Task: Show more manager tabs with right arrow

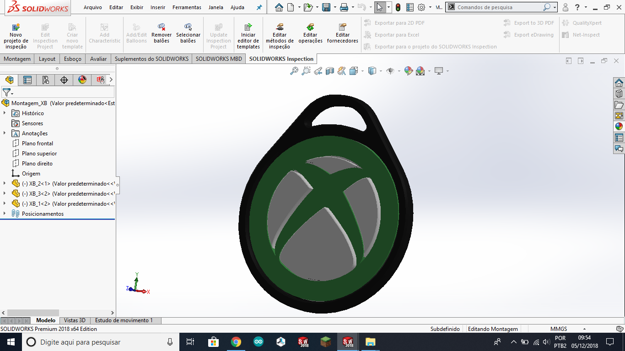Action: click(x=111, y=80)
